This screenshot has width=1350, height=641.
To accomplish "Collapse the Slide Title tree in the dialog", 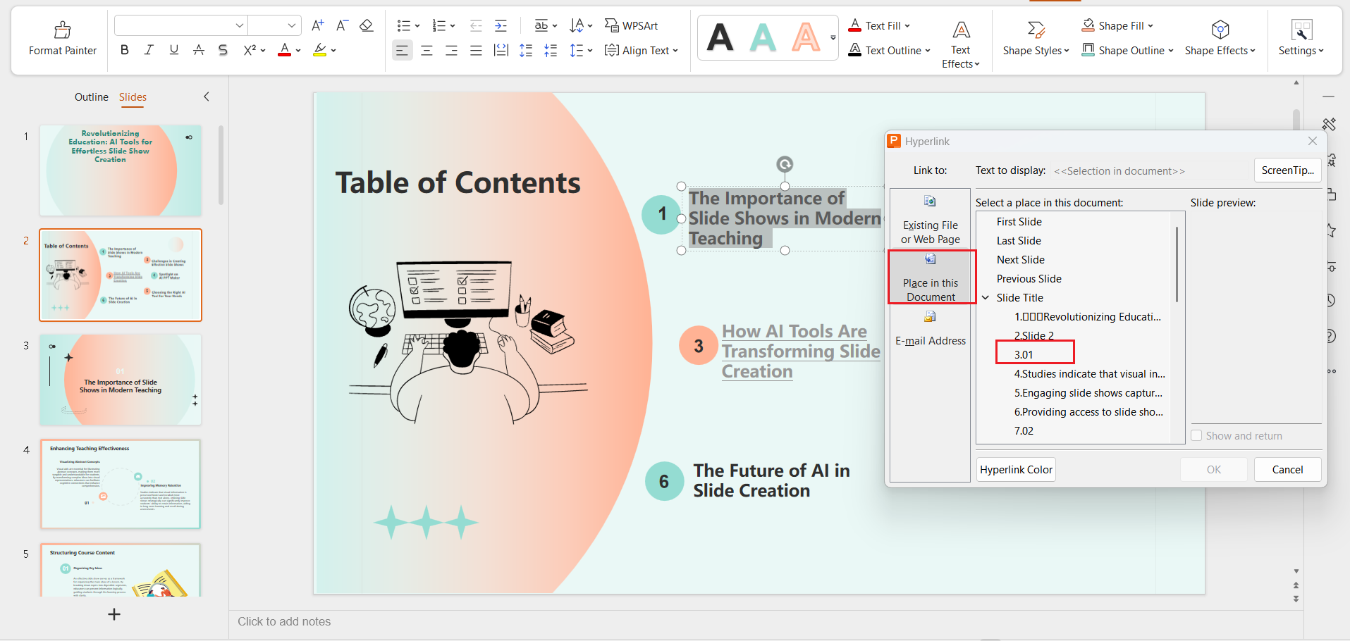I will pos(985,297).
